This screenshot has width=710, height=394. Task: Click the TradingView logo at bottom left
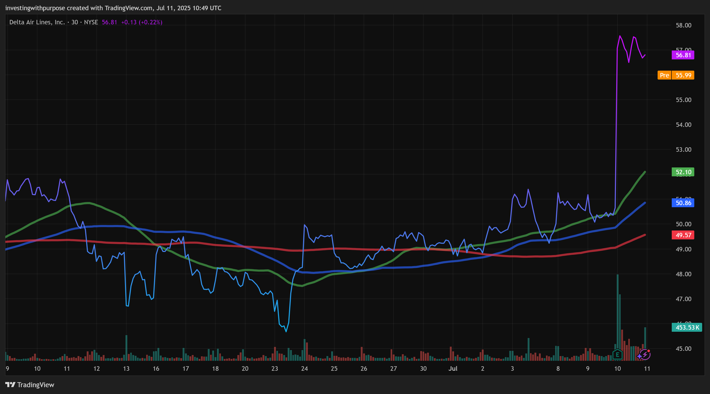coord(10,385)
